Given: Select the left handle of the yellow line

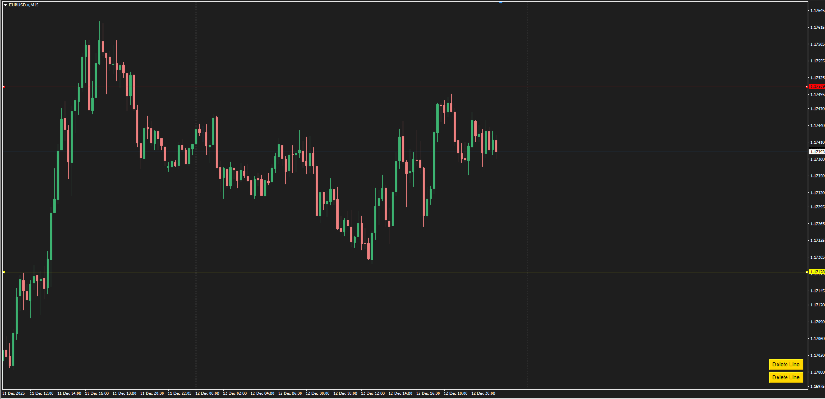Looking at the screenshot, I should pos(3,272).
